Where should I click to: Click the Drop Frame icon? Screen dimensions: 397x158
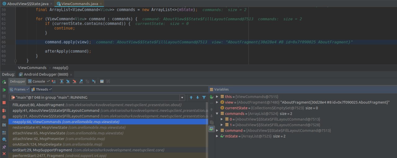(x=87, y=81)
